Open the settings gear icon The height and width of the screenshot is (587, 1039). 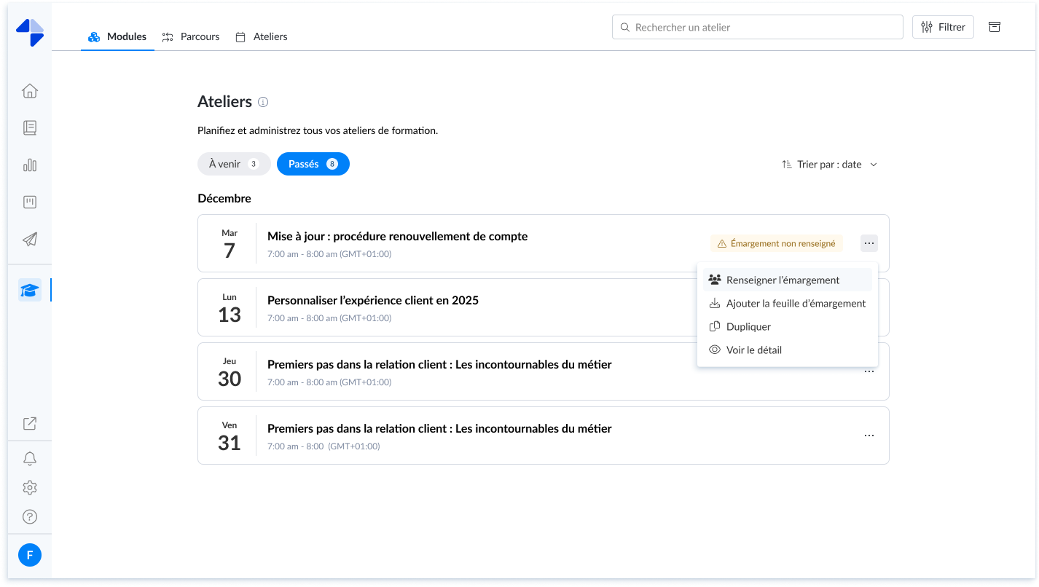point(30,488)
